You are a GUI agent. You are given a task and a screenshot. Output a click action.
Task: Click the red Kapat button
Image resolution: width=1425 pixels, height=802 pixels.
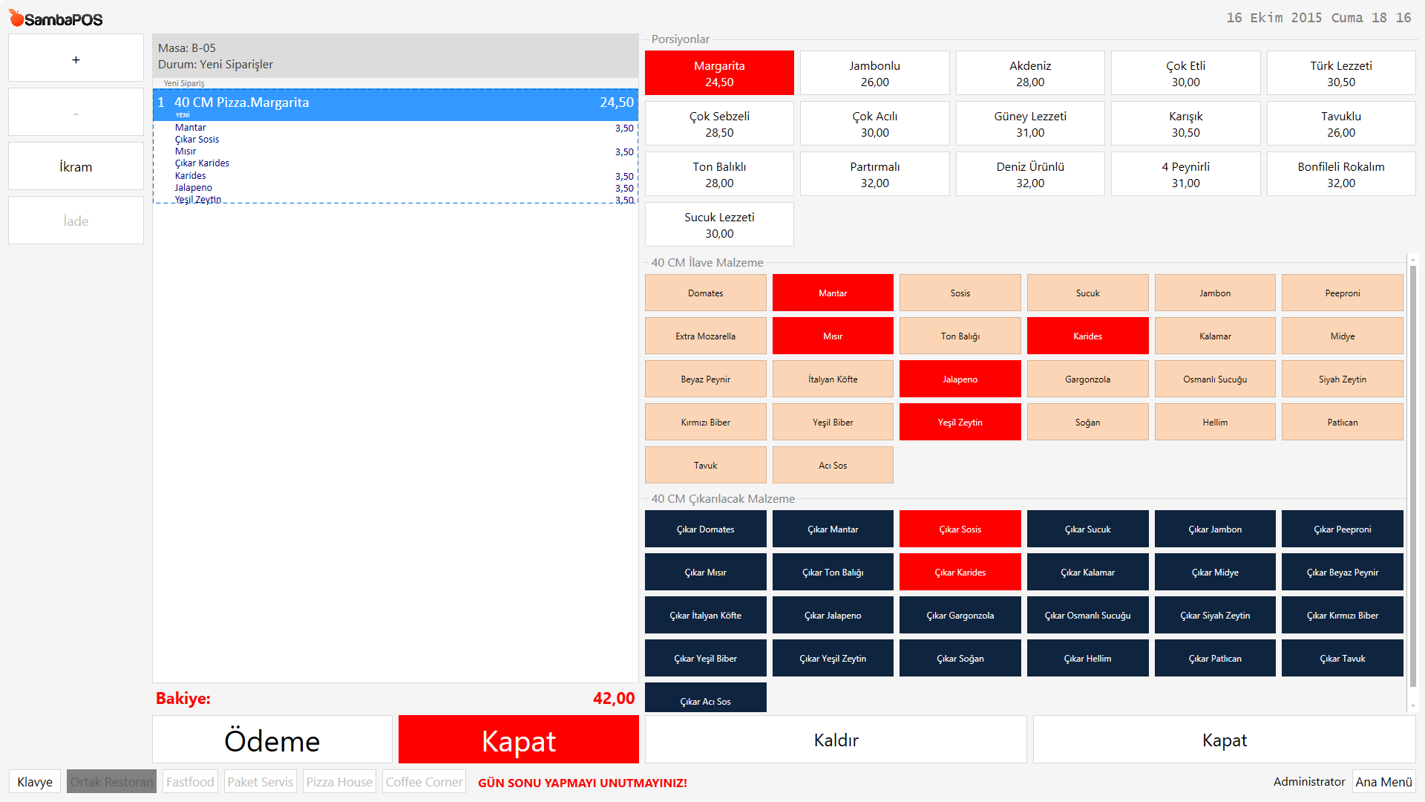coord(518,740)
